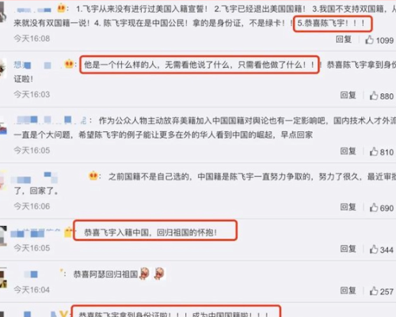The image size is (396, 317).
Task: Click thumbs-up next to 257
Action: point(374,291)
